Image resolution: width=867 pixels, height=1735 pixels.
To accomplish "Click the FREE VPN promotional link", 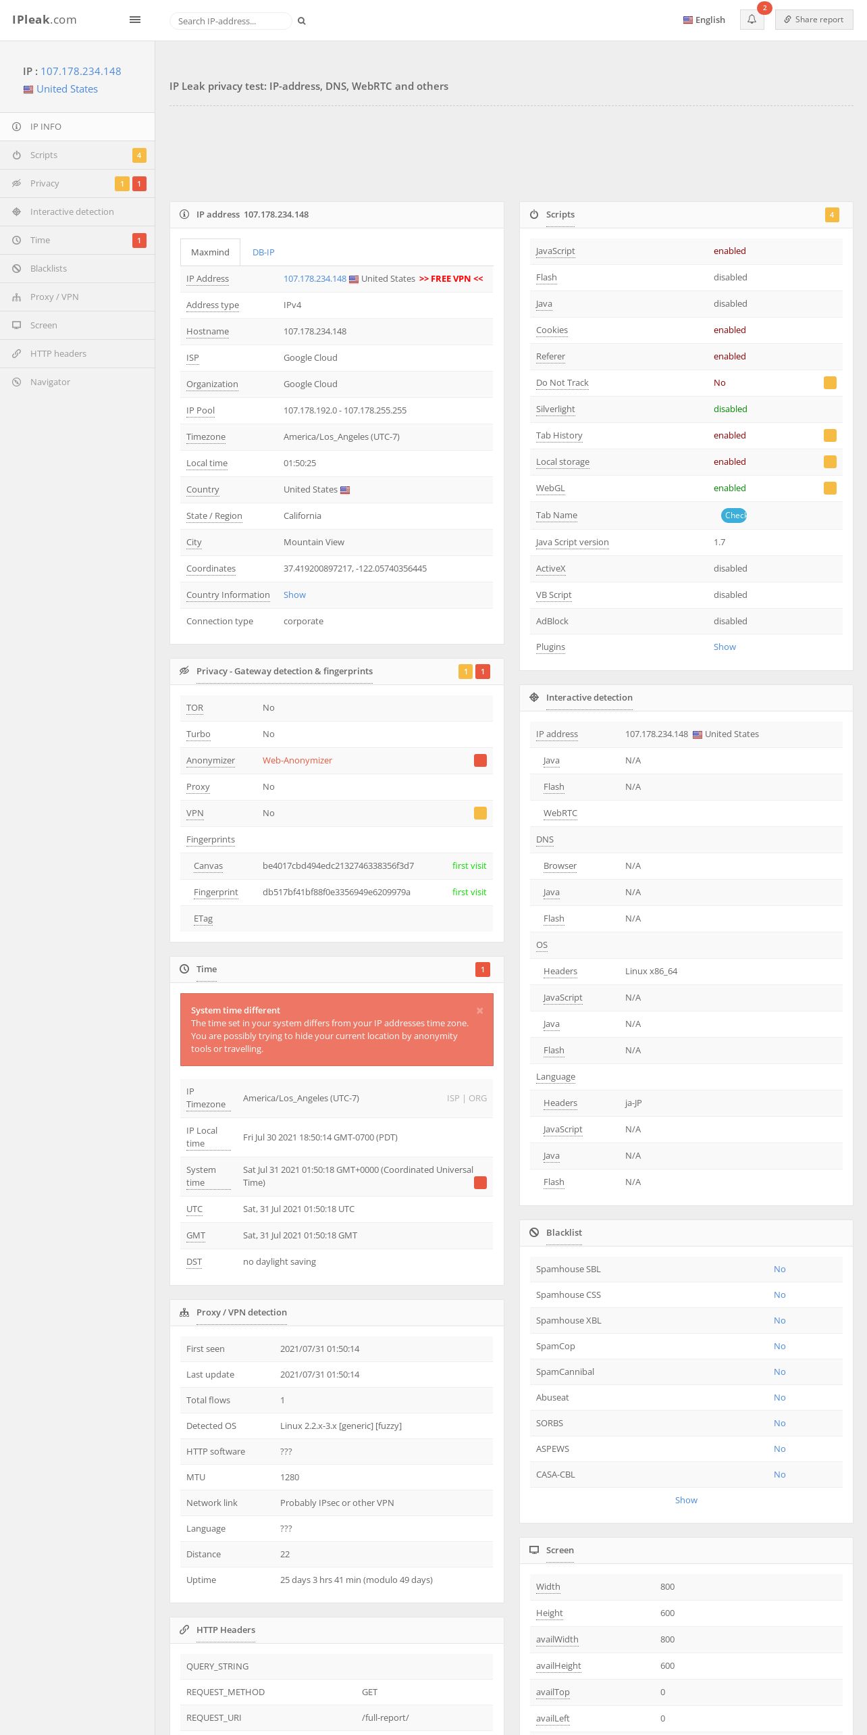I will click(451, 278).
